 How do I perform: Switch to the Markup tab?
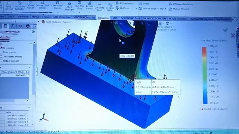coord(35,17)
